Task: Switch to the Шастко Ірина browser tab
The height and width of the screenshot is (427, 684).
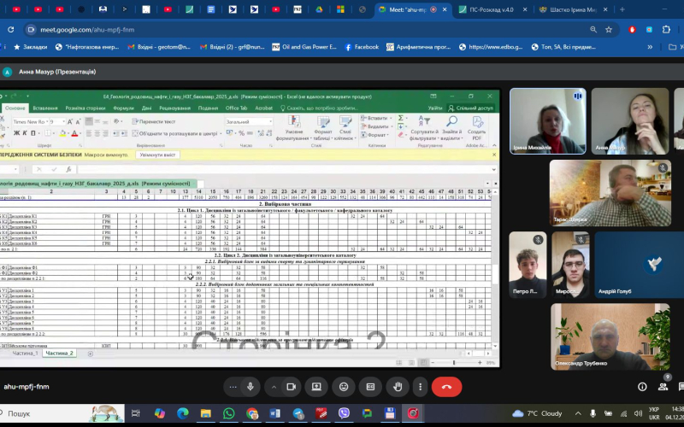Action: (x=574, y=9)
